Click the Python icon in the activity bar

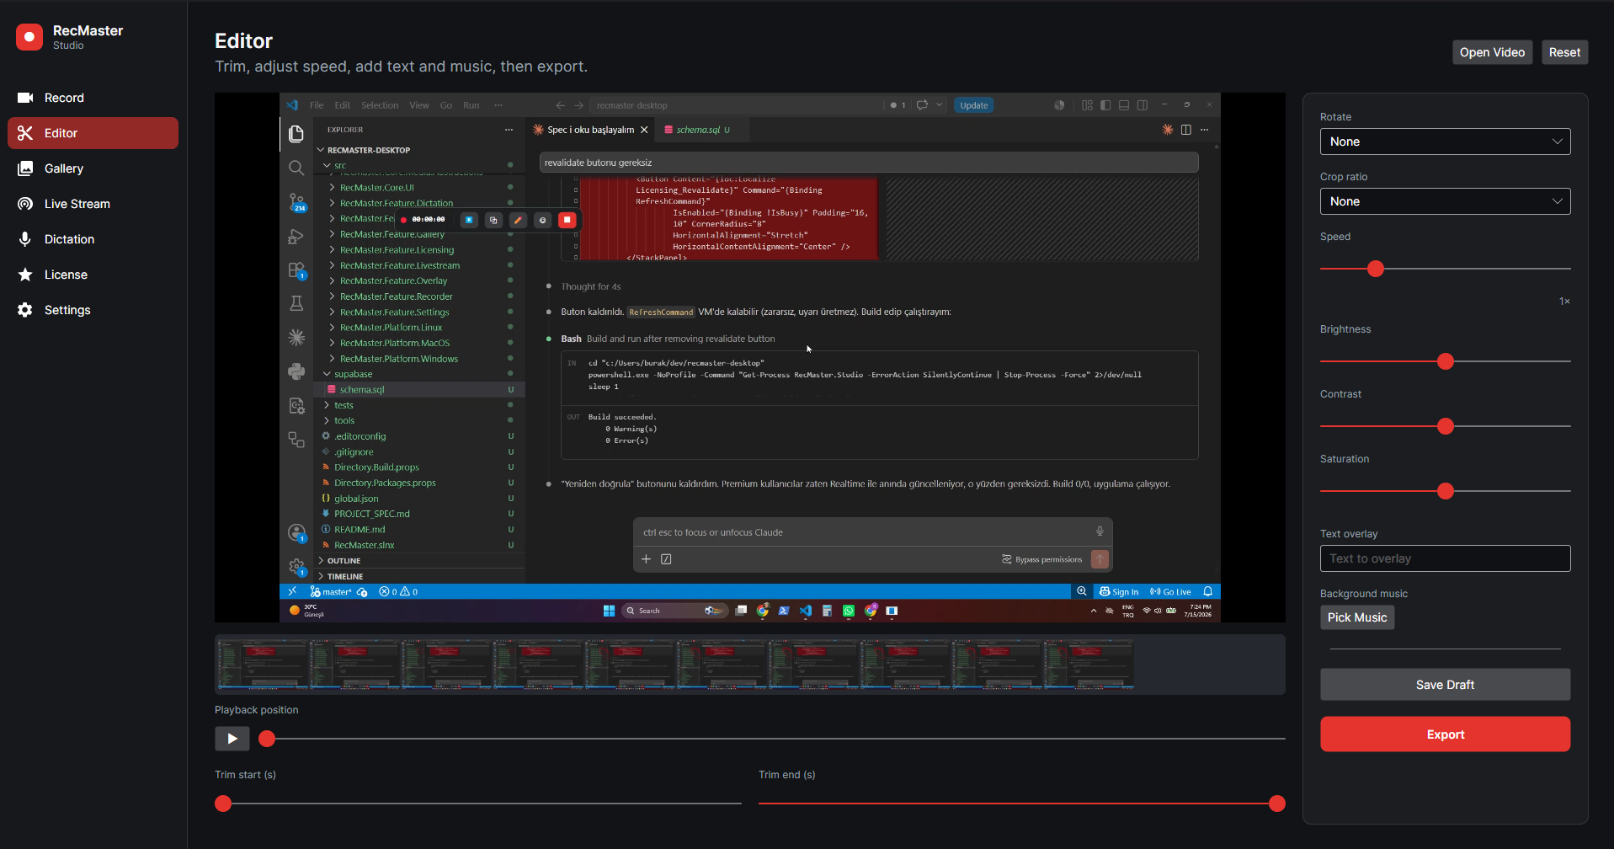point(296,371)
